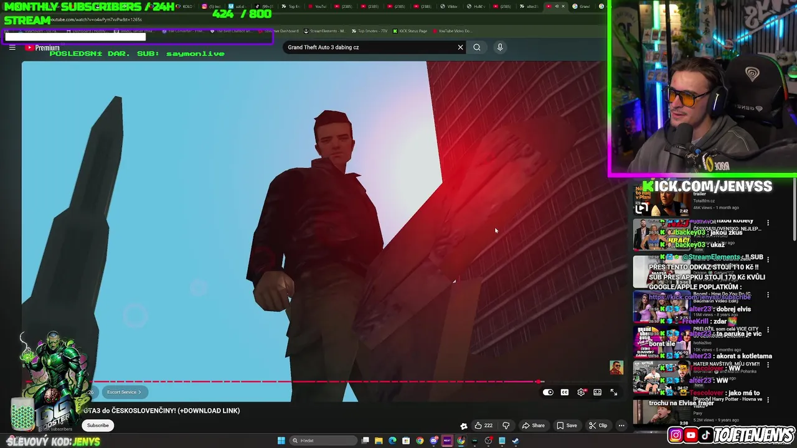Open the three-dot more actions menu
This screenshot has width=797, height=448.
(x=621, y=426)
